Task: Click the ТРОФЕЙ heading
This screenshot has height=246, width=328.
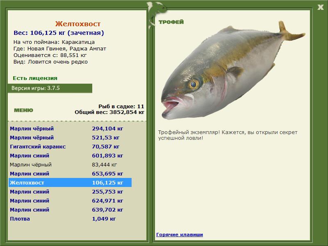Action: point(171,22)
